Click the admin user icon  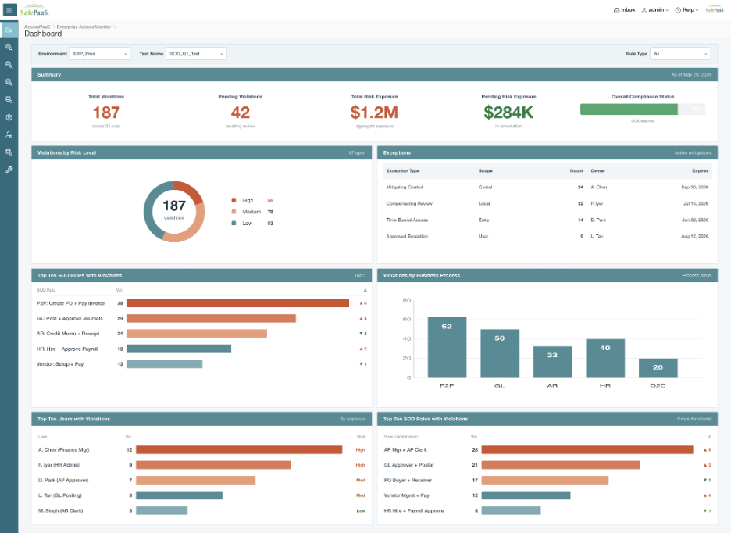click(644, 10)
